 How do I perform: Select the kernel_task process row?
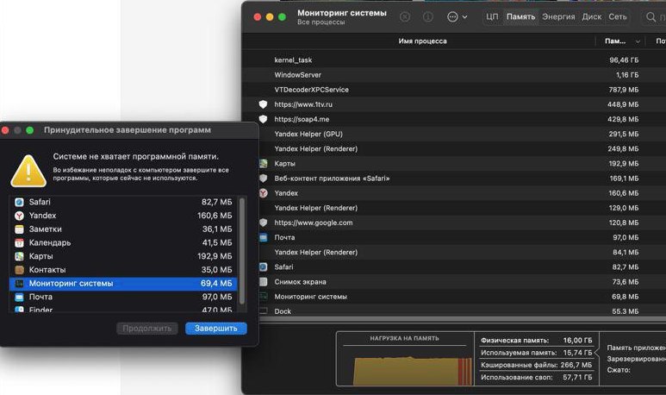pos(454,60)
